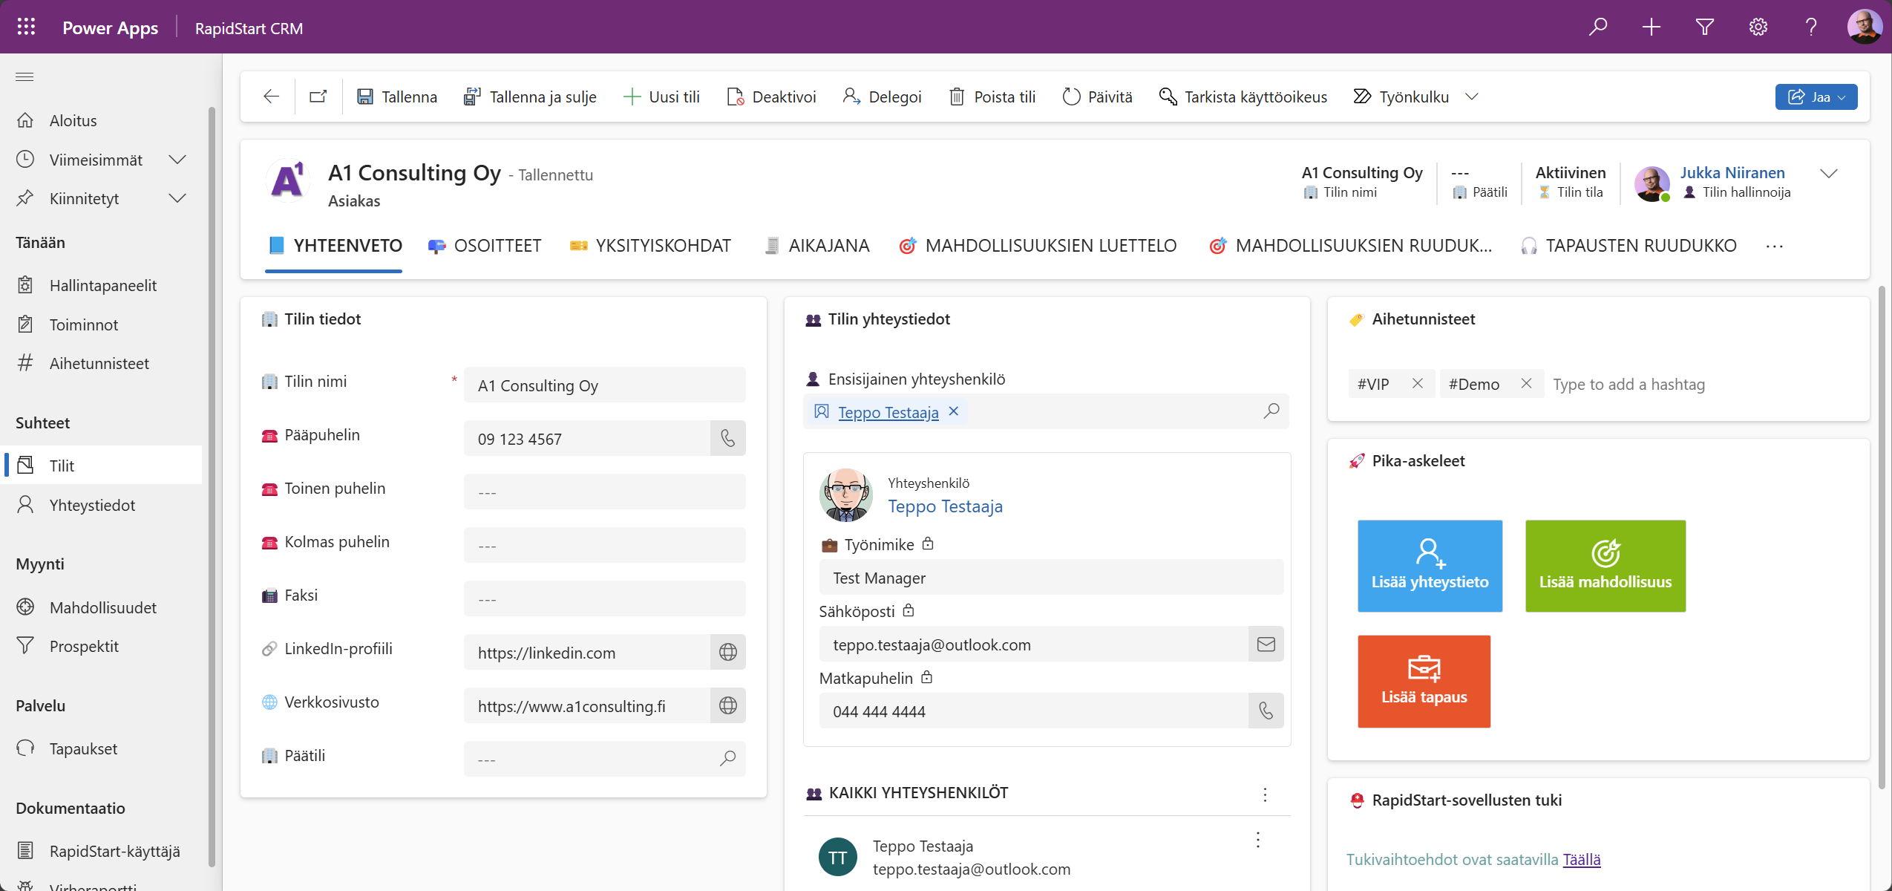Open the Täällä support link

click(1582, 860)
